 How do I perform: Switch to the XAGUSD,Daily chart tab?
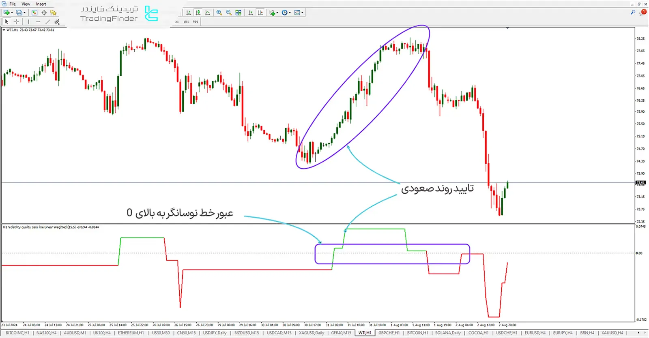coord(312,333)
